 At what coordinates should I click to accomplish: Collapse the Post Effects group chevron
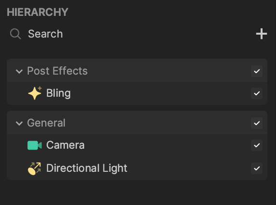19,71
